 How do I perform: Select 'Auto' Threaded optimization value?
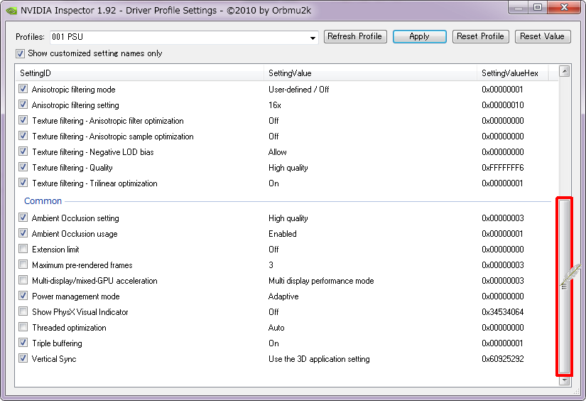pos(276,328)
